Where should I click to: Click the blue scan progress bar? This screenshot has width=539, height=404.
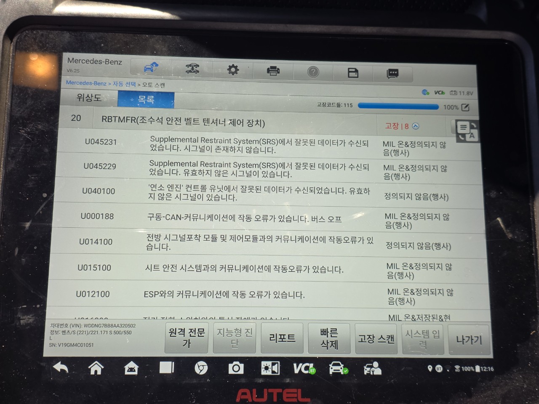(398, 106)
